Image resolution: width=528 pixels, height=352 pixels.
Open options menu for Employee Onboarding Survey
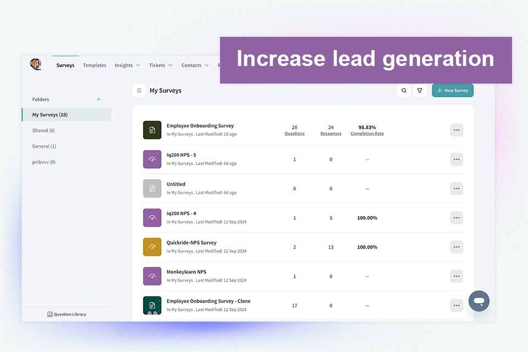click(457, 130)
